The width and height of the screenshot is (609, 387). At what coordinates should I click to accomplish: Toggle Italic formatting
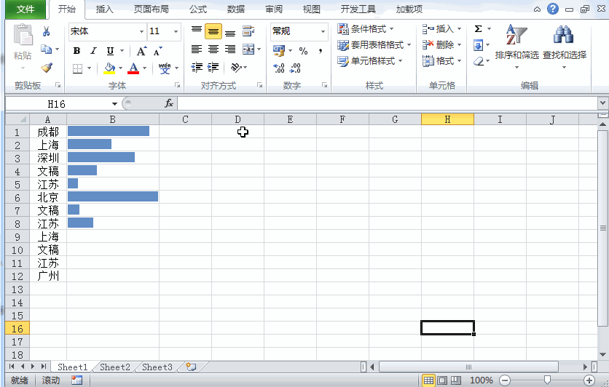click(x=93, y=51)
